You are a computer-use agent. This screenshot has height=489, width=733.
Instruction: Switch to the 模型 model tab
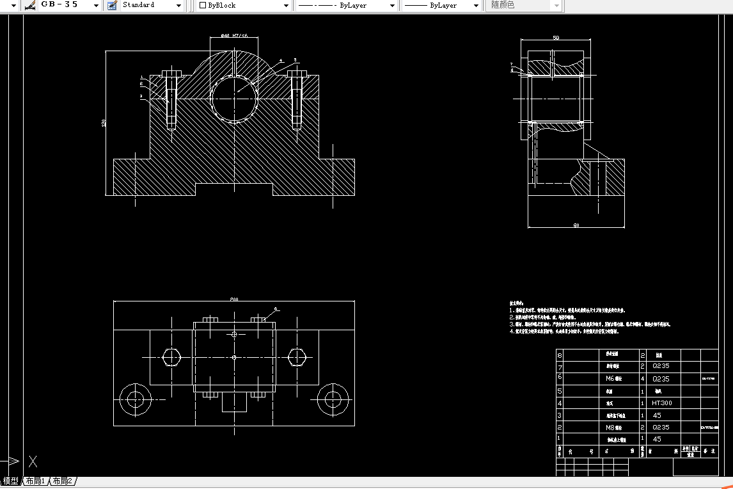pyautogui.click(x=11, y=481)
